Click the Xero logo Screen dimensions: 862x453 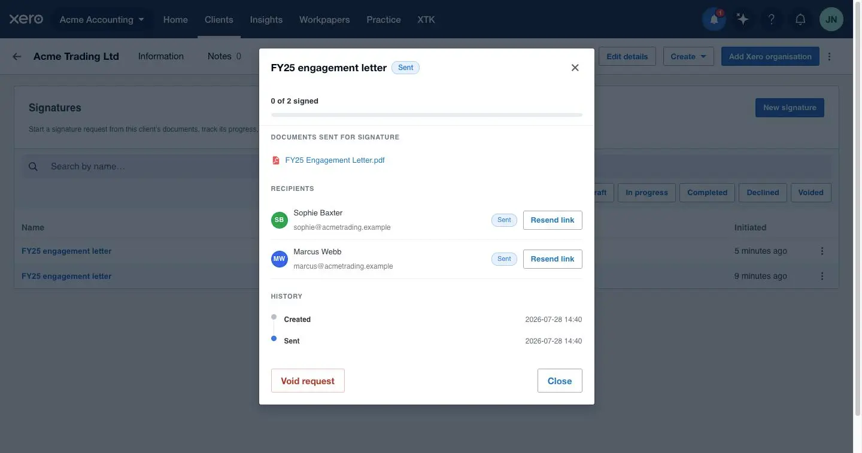26,19
